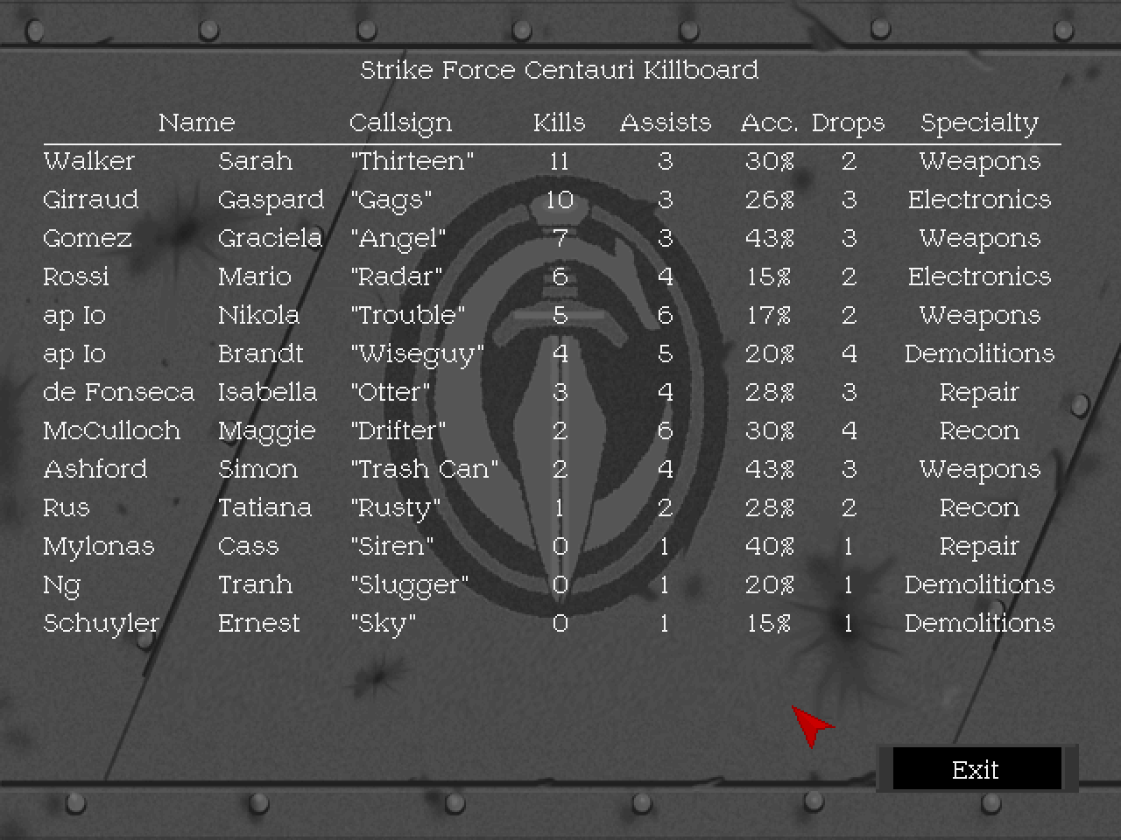Click Rossi's "Radar" callsign

pyautogui.click(x=396, y=276)
